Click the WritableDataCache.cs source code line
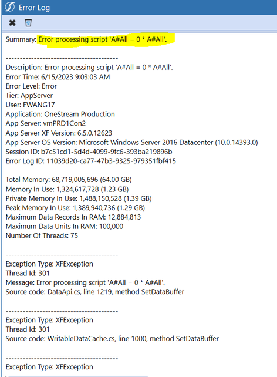 pos(112,338)
